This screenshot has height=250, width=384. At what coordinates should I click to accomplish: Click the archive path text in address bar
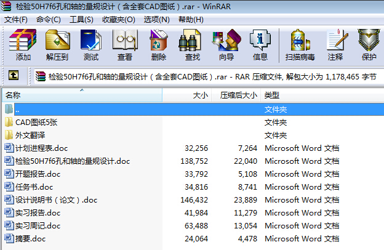point(212,77)
